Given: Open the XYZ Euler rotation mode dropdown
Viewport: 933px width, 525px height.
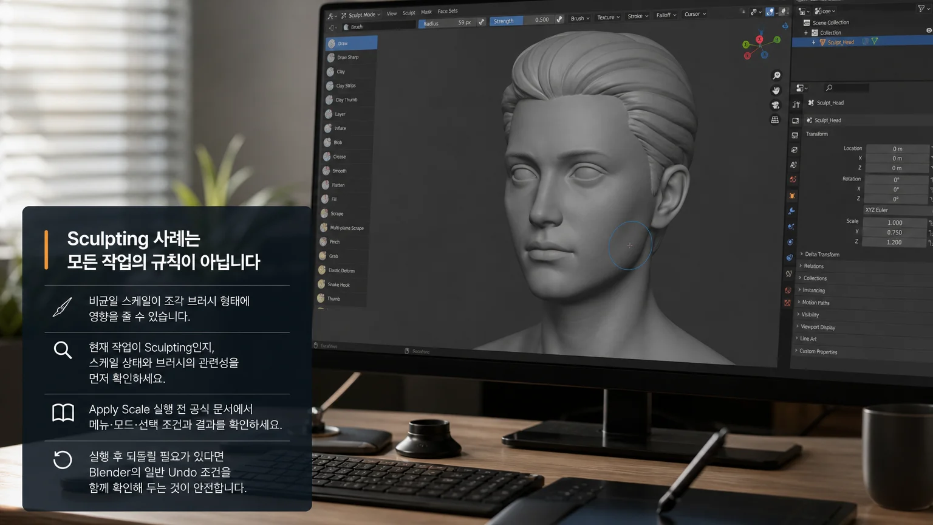Looking at the screenshot, I should coord(897,210).
